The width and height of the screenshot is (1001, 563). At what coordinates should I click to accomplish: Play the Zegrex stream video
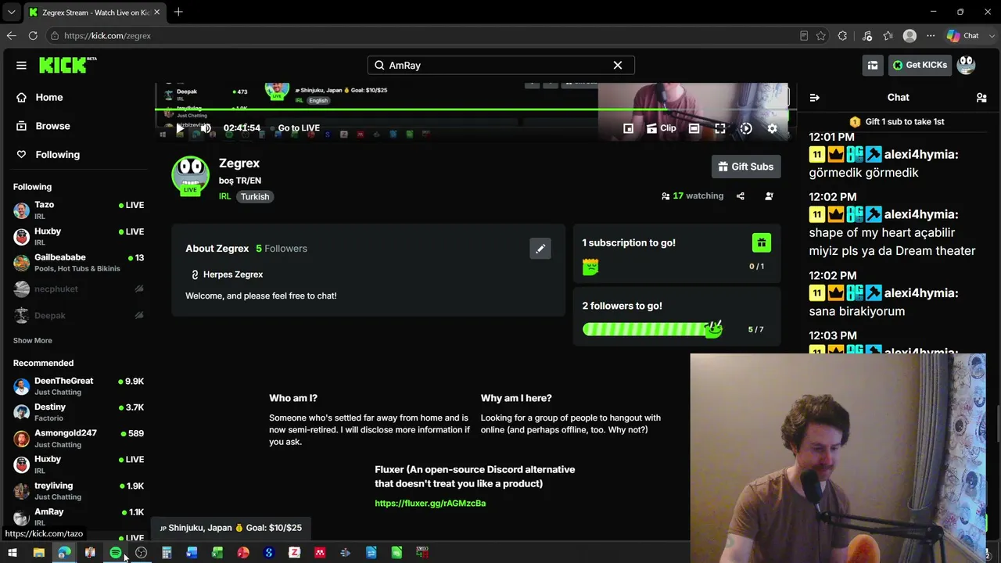(181, 128)
